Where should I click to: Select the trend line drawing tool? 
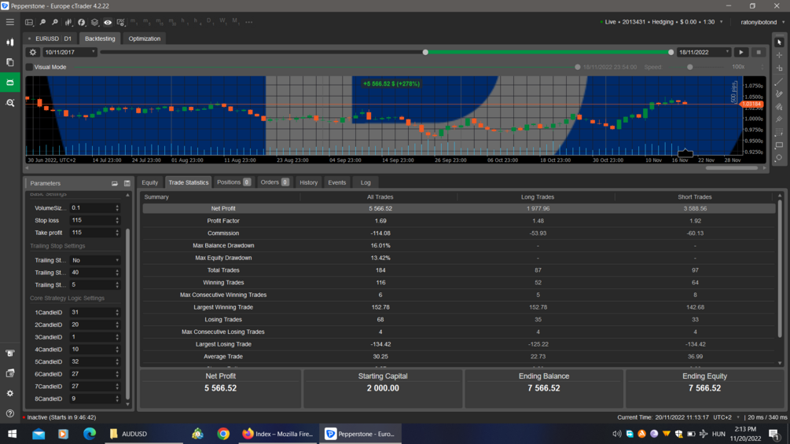pyautogui.click(x=779, y=81)
